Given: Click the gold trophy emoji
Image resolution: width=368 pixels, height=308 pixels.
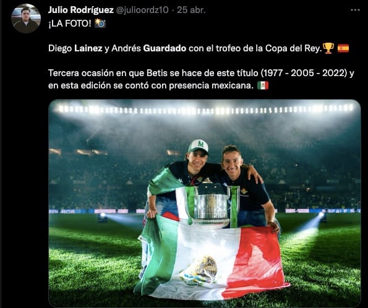Looking at the screenshot, I should pyautogui.click(x=328, y=48).
